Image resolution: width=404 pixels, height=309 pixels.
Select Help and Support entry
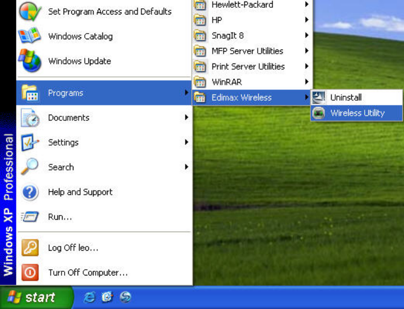[x=104, y=192]
